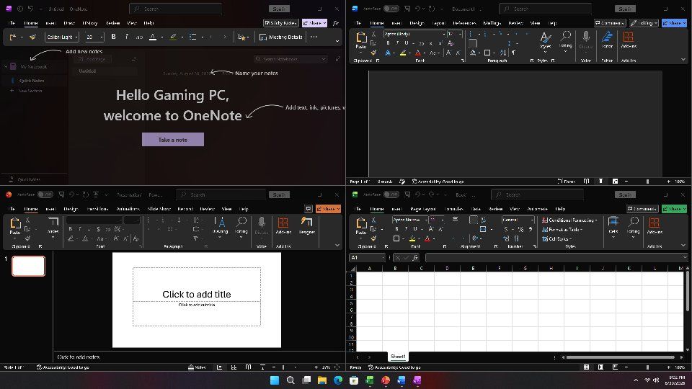Click PowerPoint's Share button
The height and width of the screenshot is (389, 692).
click(328, 209)
